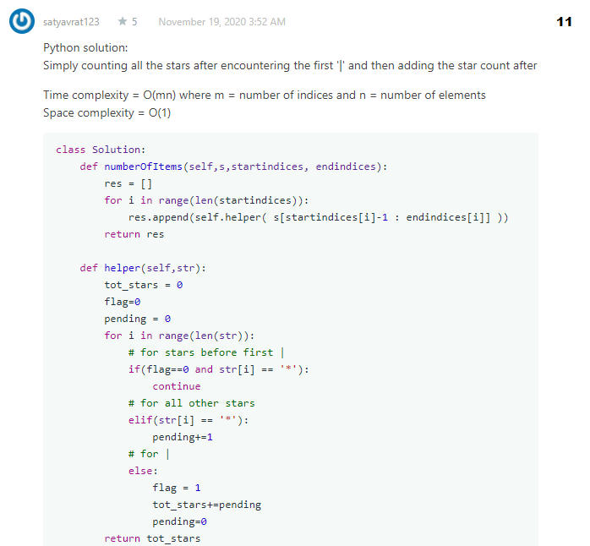The width and height of the screenshot is (590, 546).
Task: Click the reputation score 5
Action: tap(134, 21)
